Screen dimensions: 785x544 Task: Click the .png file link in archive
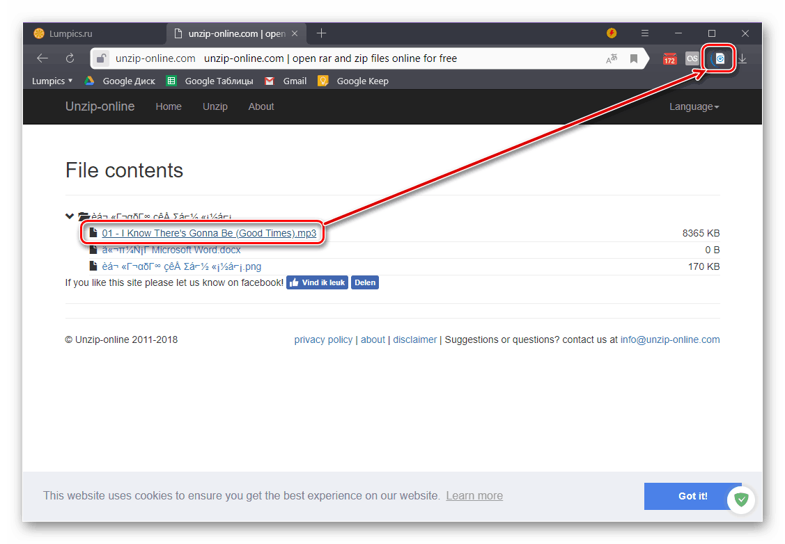[x=182, y=266]
